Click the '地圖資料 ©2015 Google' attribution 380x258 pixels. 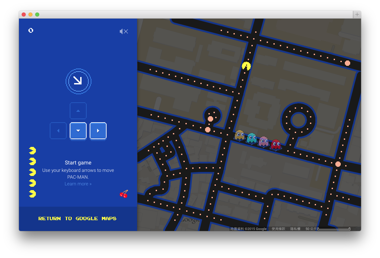click(248, 229)
